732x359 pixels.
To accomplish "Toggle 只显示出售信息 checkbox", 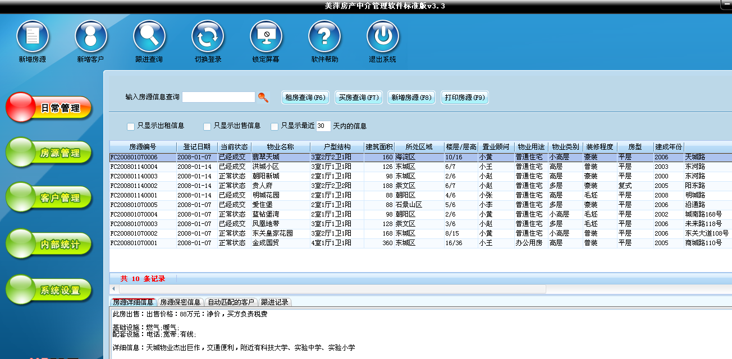I will coord(207,126).
